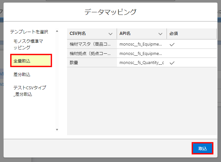The width and height of the screenshot is (221, 162).
Task: Click the template list scroll-up arrow
Action: coord(57,31)
